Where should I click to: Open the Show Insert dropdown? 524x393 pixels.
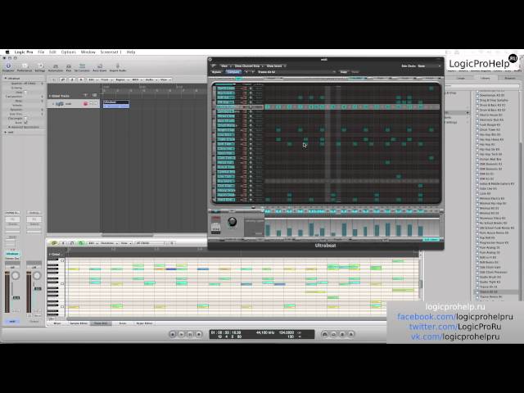click(276, 66)
